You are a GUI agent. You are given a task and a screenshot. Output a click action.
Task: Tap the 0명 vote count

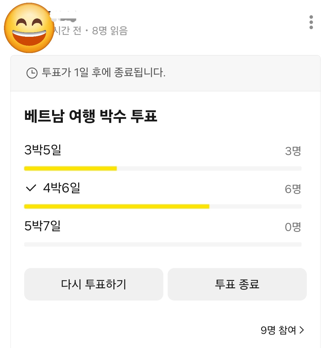pos(293,227)
